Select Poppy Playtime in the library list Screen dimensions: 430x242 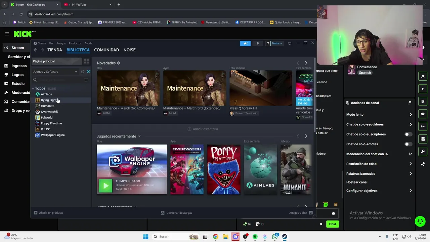click(x=51, y=123)
